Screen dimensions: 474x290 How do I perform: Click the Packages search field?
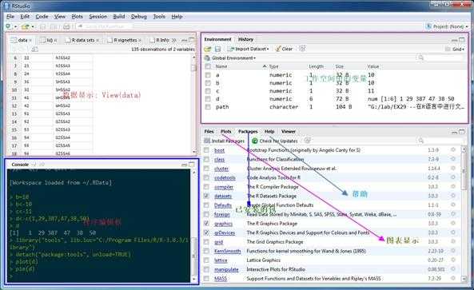coord(440,141)
